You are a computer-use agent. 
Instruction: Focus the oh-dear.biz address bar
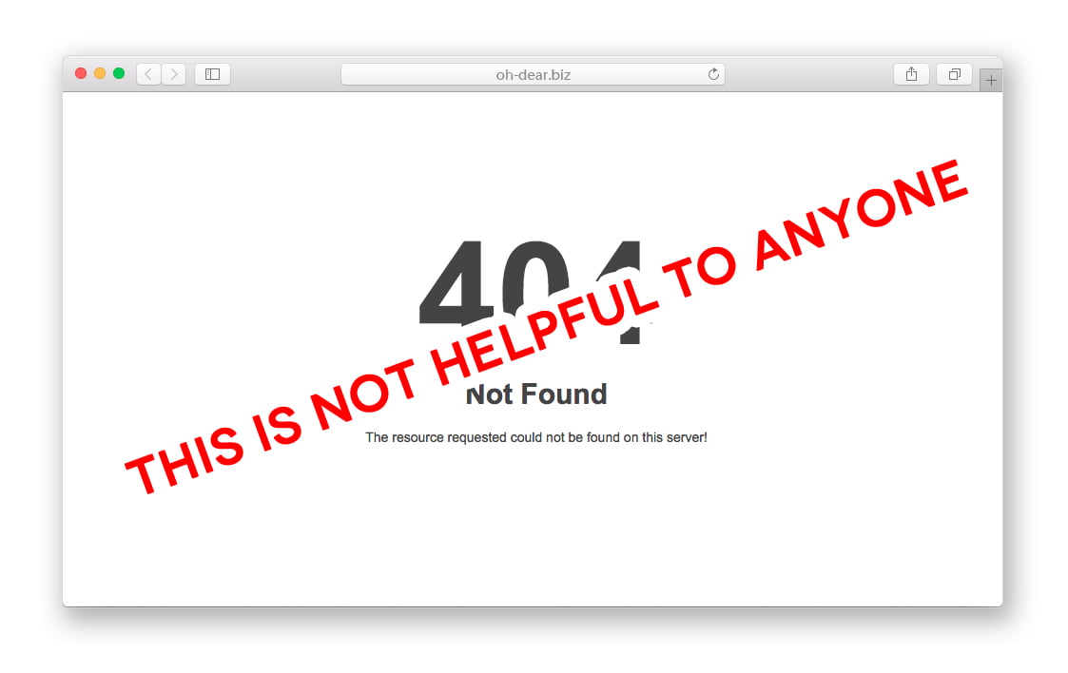click(x=533, y=74)
